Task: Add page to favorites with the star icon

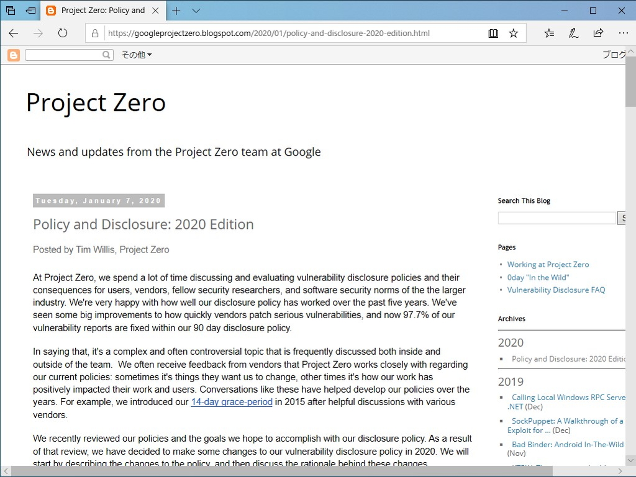Action: (x=514, y=33)
